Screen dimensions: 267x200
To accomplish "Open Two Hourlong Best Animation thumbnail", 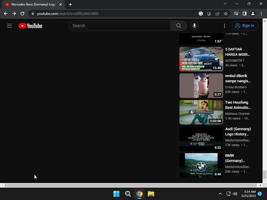I will pos(201,112).
